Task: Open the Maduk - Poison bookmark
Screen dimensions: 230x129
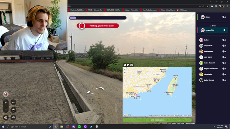Action: click(x=130, y=10)
